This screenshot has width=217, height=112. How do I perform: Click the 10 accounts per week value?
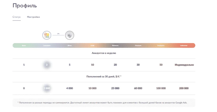click(x=92, y=65)
